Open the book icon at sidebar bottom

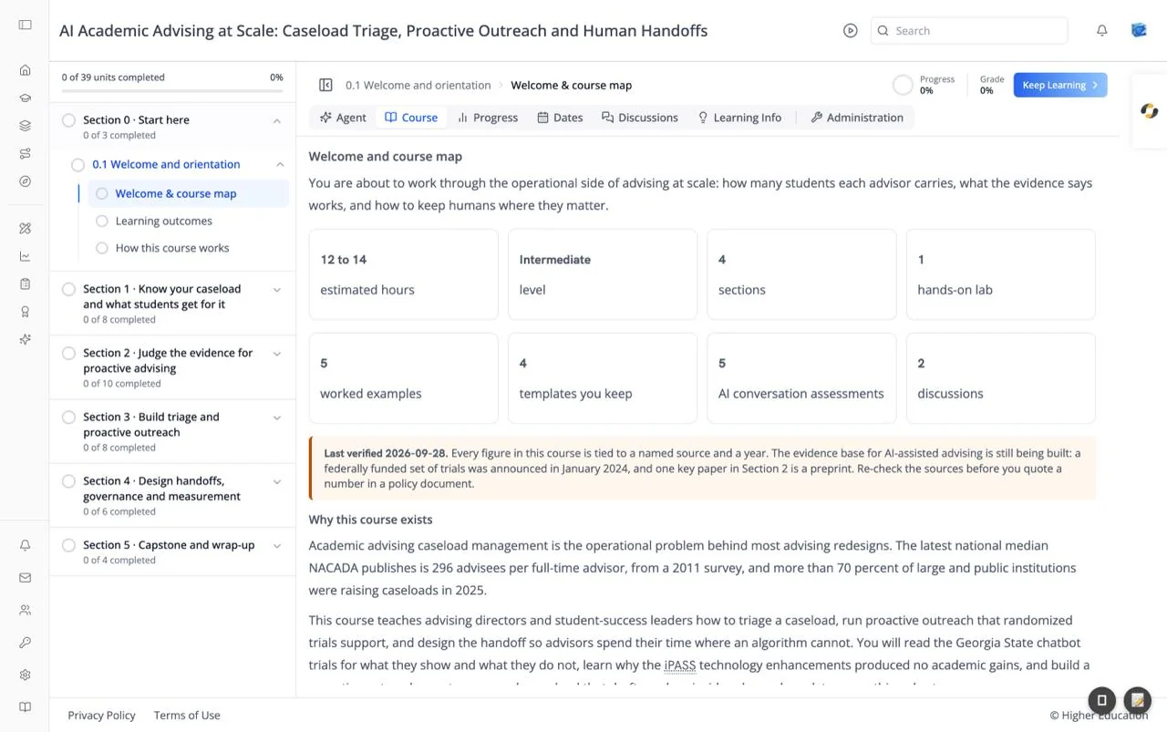(x=25, y=707)
